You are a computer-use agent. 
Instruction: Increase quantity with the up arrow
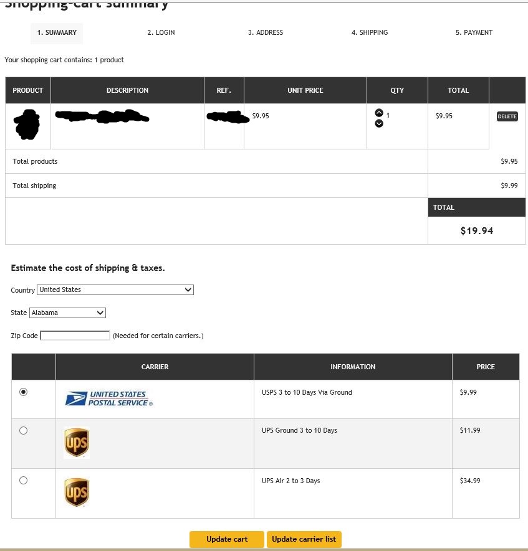tap(378, 113)
